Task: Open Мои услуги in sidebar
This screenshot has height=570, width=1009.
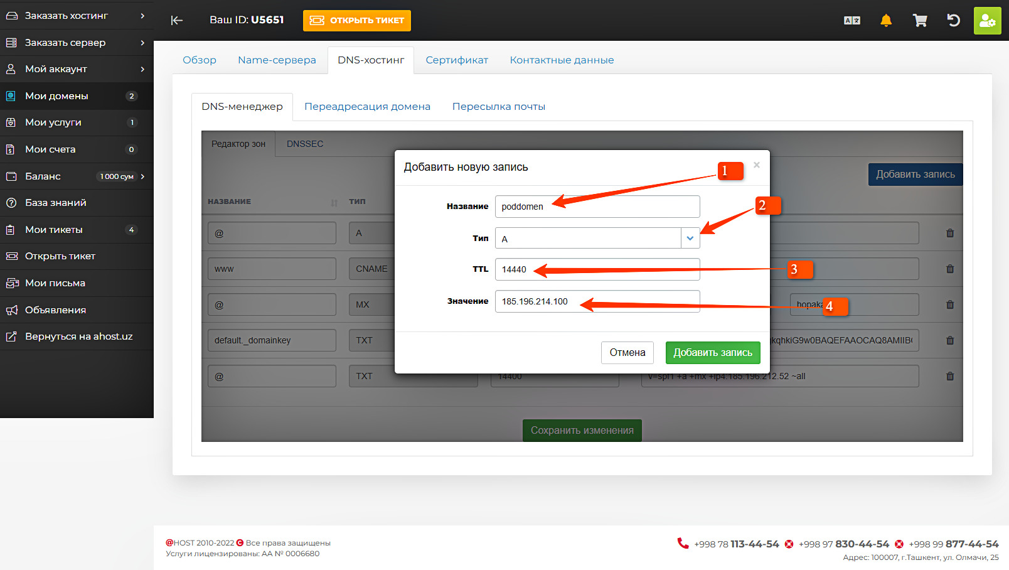Action: [x=77, y=122]
